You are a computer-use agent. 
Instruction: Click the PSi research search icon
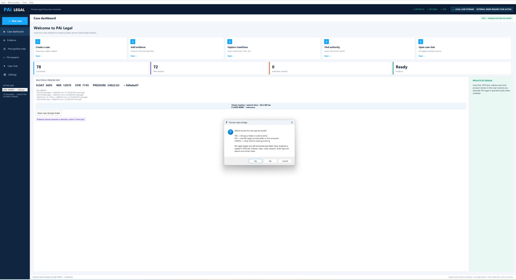4,57
